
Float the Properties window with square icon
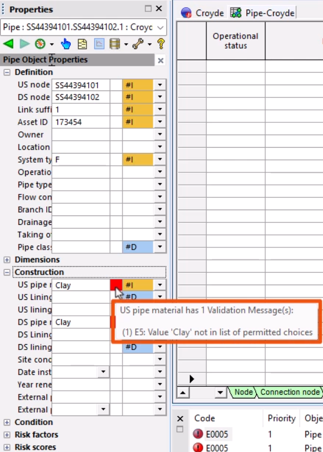(x=148, y=9)
